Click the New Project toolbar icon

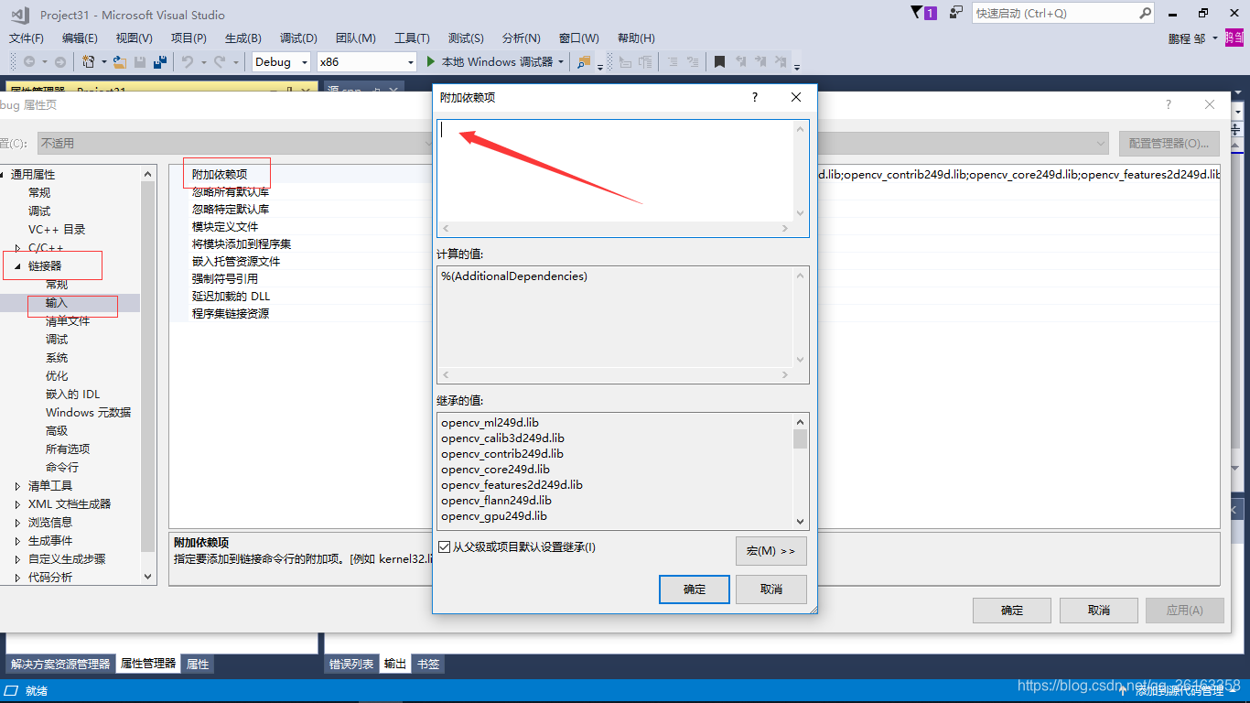89,61
